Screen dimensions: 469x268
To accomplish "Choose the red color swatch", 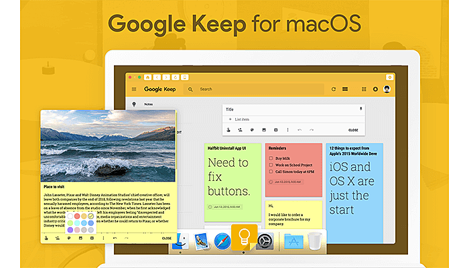I will pos(77,216).
